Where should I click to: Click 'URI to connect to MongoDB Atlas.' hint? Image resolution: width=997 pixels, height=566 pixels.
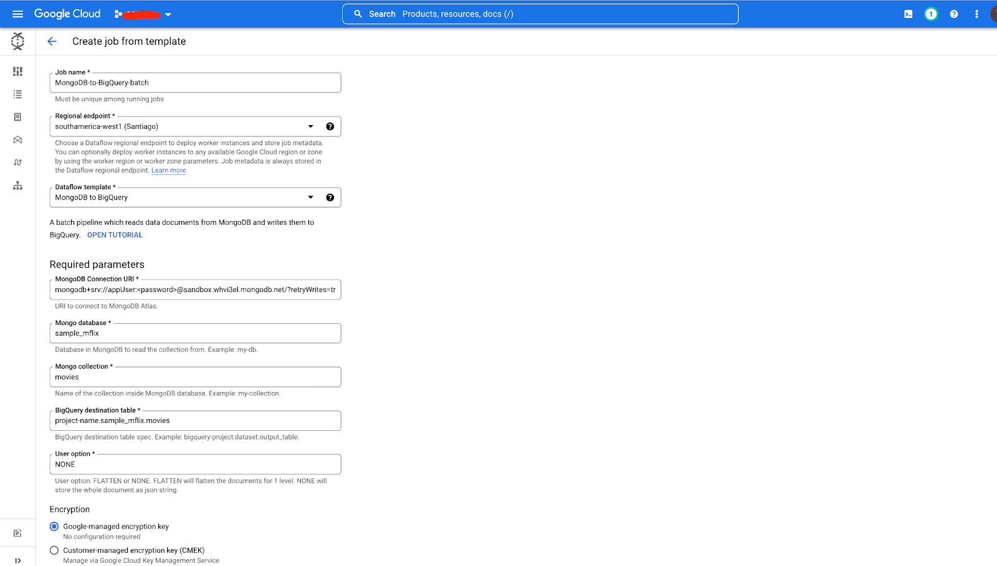tap(107, 306)
